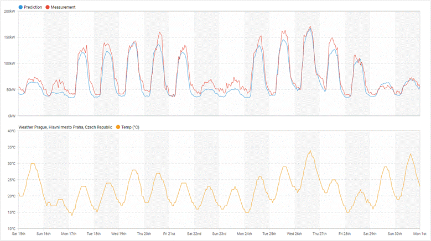
Task: Select the Fri 21st axis label
Action: [x=169, y=234]
